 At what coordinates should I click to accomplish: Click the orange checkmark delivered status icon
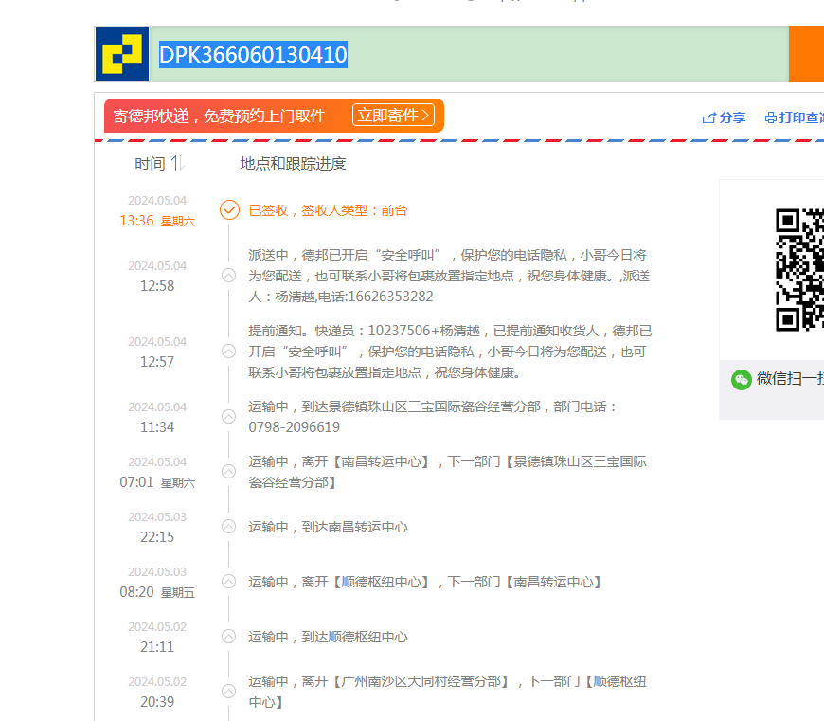[x=229, y=210]
